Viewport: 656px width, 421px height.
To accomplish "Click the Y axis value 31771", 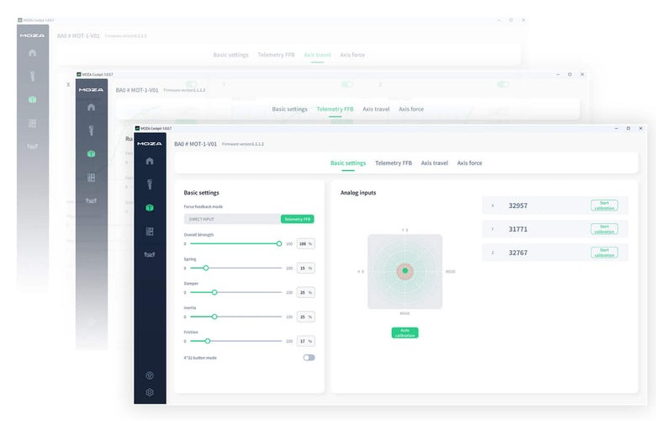I will 518,229.
